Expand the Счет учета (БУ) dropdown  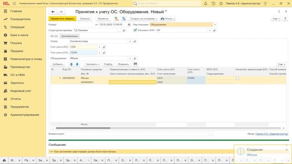click(x=99, y=47)
